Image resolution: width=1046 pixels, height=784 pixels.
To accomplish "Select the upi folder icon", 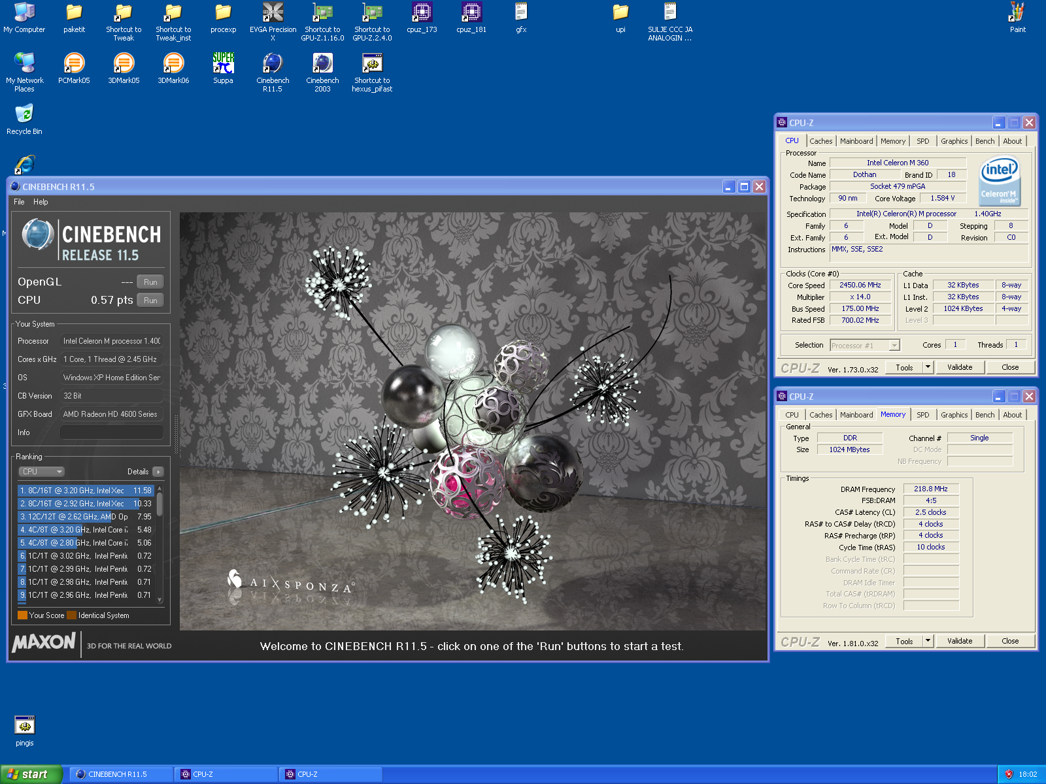I will [620, 18].
